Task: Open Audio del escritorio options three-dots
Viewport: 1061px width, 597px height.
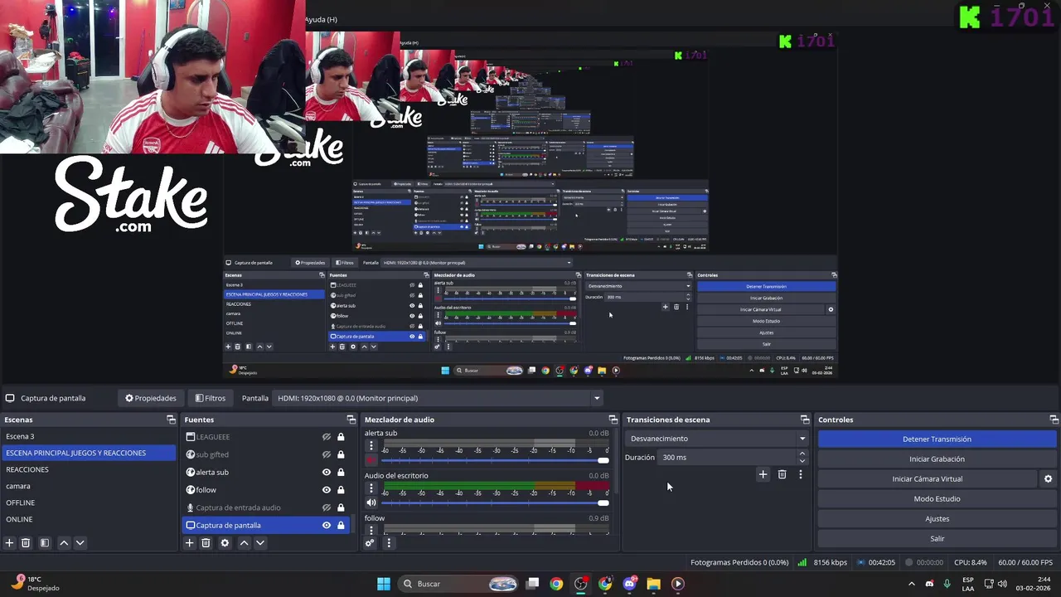Action: [x=371, y=488]
